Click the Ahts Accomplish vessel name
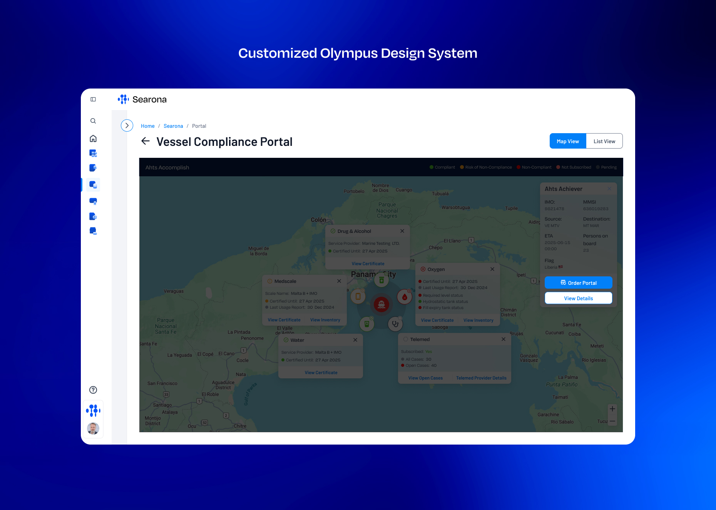716x510 pixels. coord(167,167)
